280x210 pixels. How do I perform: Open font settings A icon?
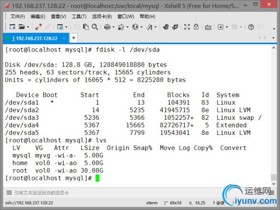click(x=150, y=27)
